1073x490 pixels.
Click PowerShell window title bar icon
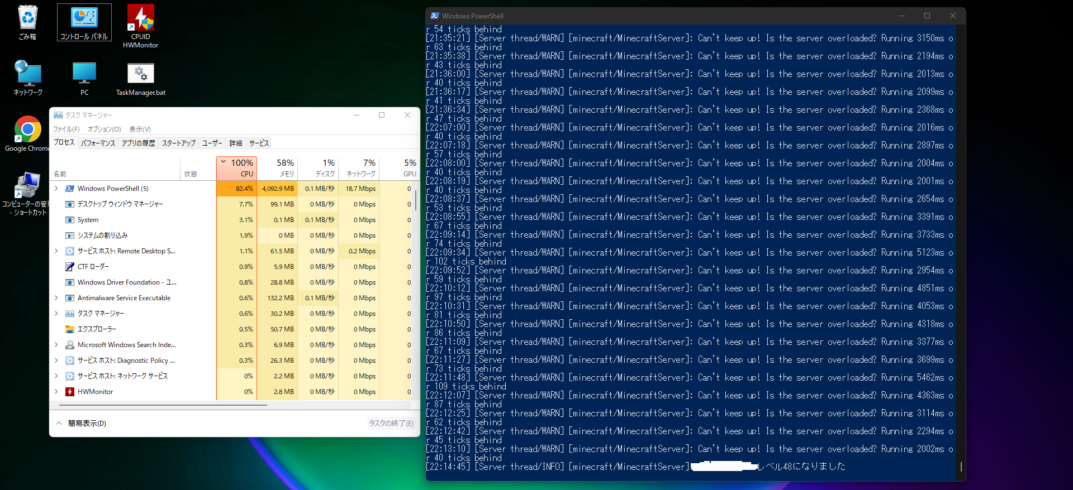[x=435, y=16]
